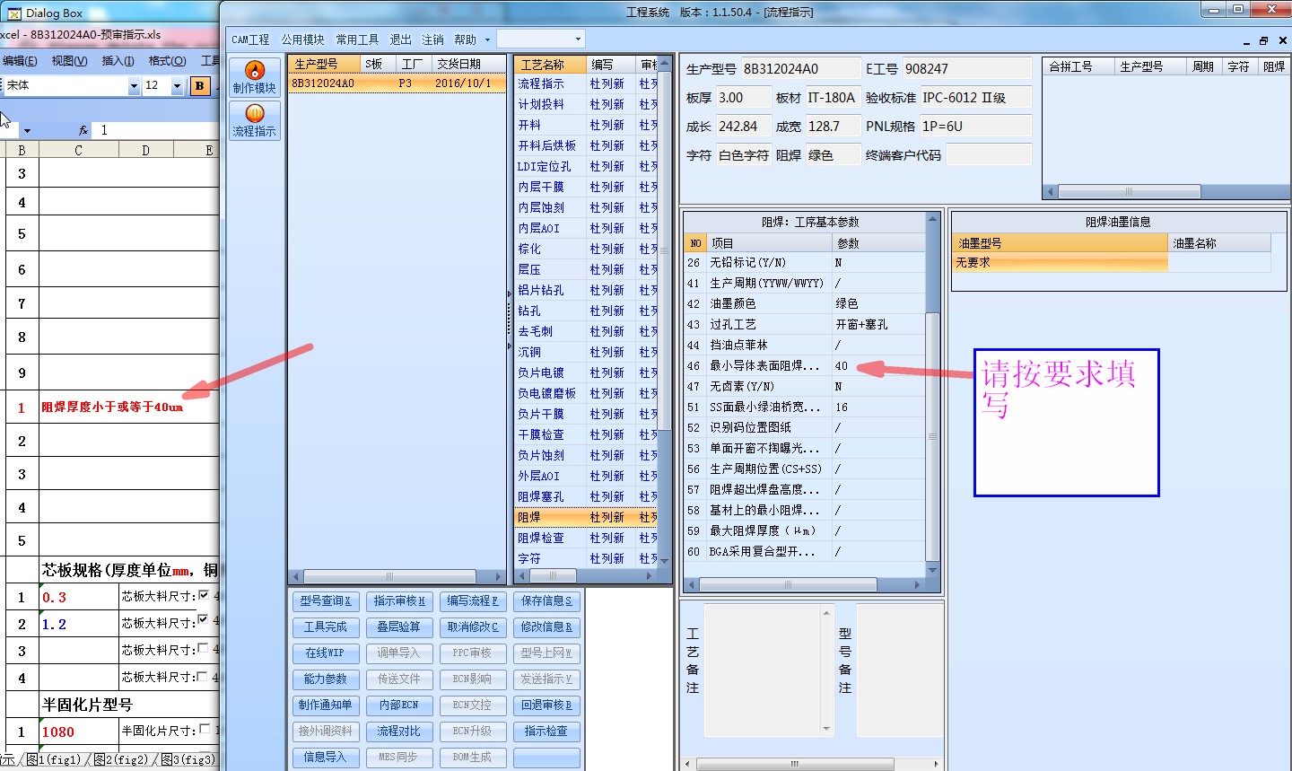Open the Excel 格式(O) menu
Image resolution: width=1292 pixels, height=771 pixels.
pos(167,61)
